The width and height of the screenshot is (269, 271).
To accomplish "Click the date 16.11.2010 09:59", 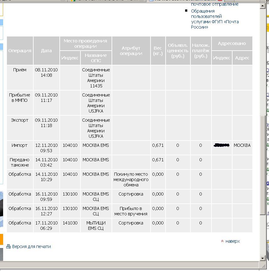I will click(46, 197).
